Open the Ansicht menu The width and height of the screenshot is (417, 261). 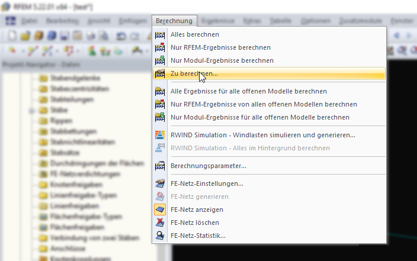point(98,21)
